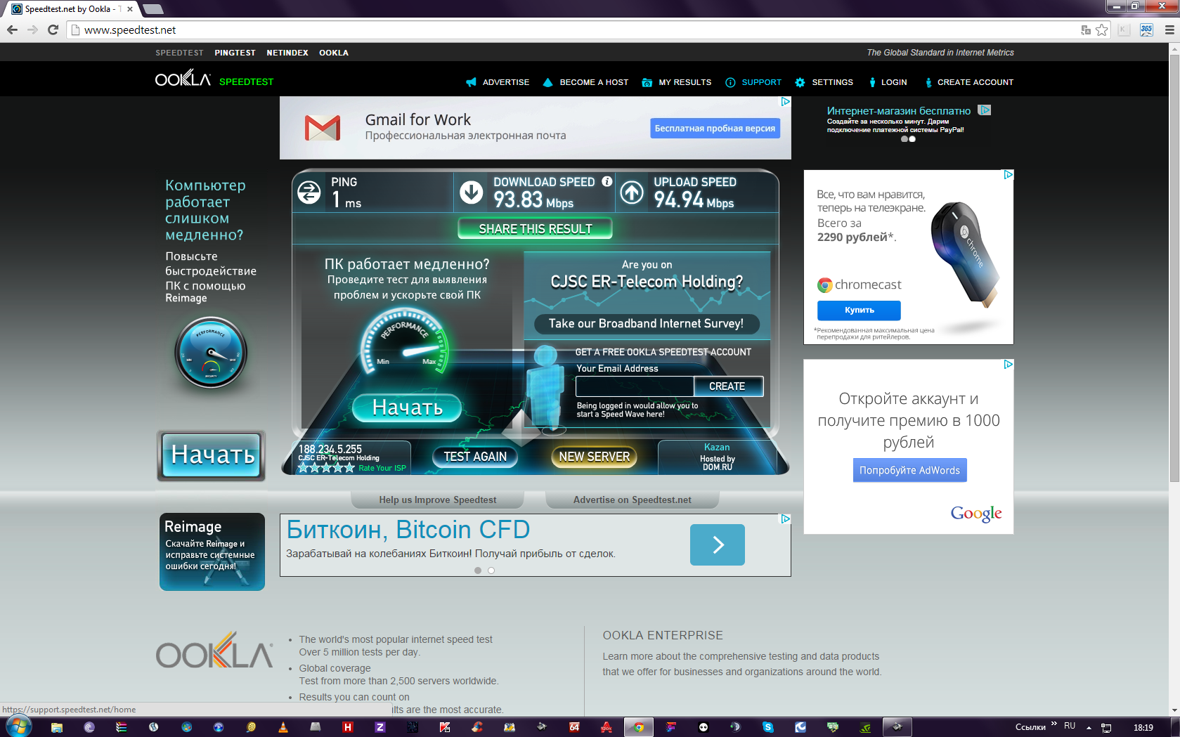Screen dimensions: 1180x737
Task: Show hidden system tray icons
Action: 1089,728
